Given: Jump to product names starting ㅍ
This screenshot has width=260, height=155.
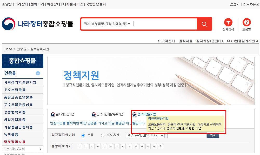Looking at the screenshot, I should (x=154, y=146).
